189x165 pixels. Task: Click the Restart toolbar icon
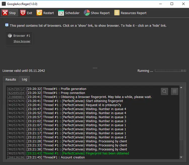[x=39, y=13]
